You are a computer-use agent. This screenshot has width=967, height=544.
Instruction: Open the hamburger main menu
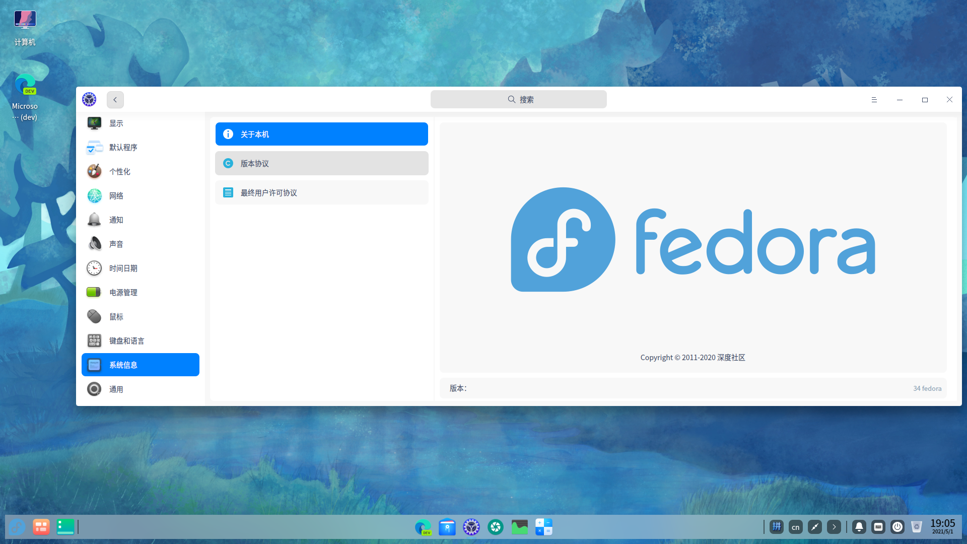874,100
